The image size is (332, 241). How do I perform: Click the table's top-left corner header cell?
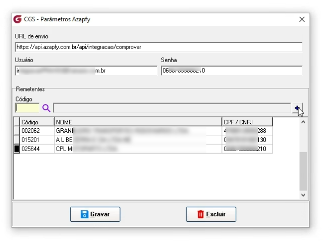[x=17, y=122]
